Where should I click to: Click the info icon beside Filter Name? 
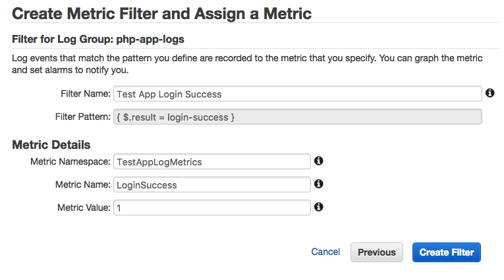coord(490,94)
